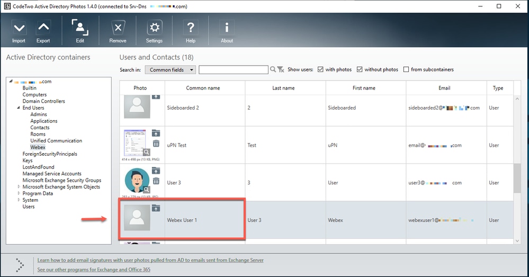This screenshot has width=529, height=277.
Task: Click the CodeTwo app icon in title bar
Action: pos(7,6)
